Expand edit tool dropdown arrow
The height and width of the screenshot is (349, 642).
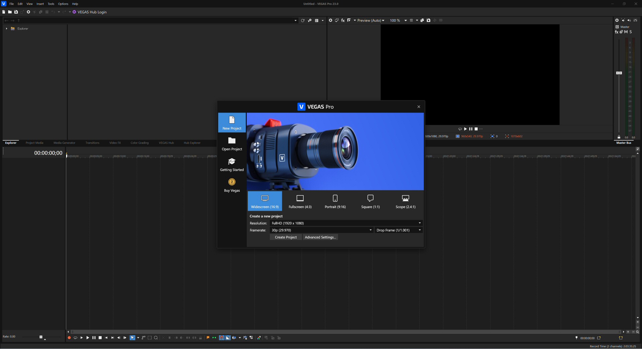(138, 338)
